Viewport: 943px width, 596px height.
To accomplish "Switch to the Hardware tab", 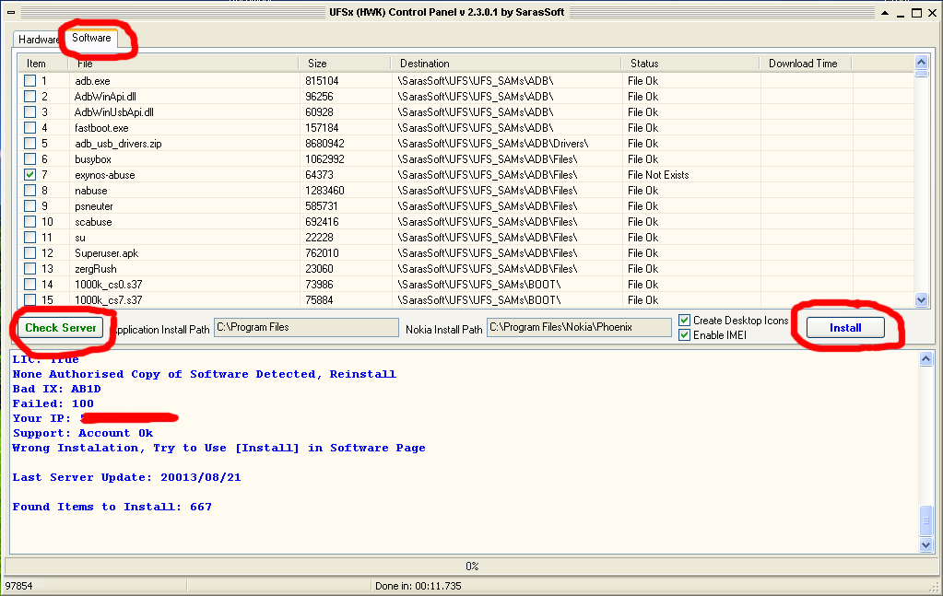I will [x=38, y=39].
